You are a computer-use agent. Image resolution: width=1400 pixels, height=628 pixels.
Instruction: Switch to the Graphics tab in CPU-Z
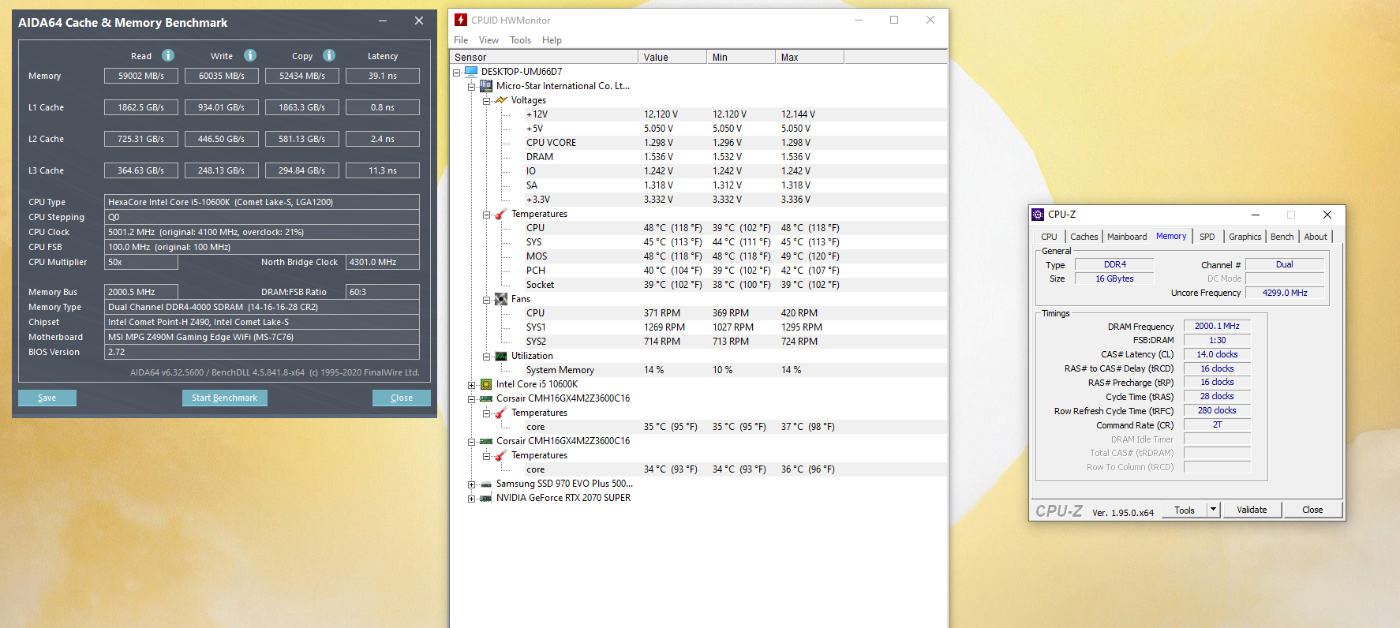(1245, 237)
